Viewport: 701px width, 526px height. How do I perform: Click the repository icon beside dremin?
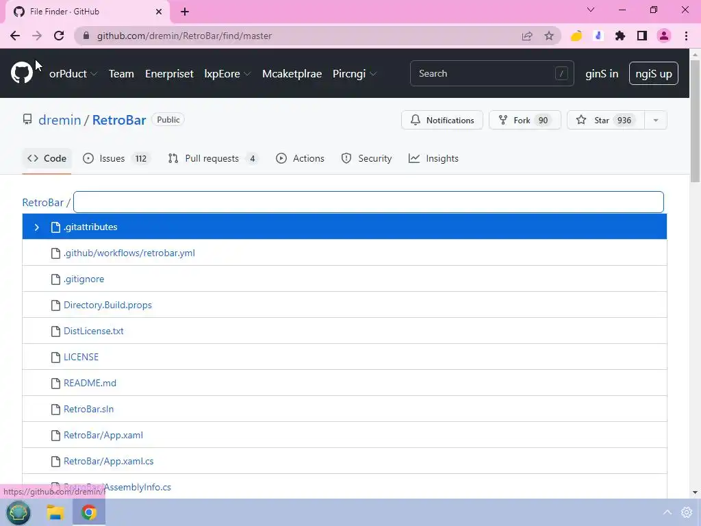pyautogui.click(x=27, y=119)
